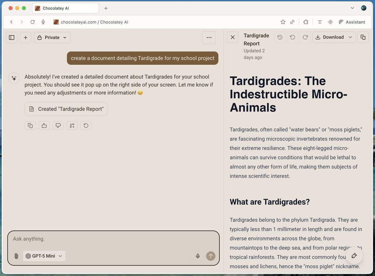This screenshot has width=375, height=276.
Task: Send the message with the arrow button
Action: [210, 256]
